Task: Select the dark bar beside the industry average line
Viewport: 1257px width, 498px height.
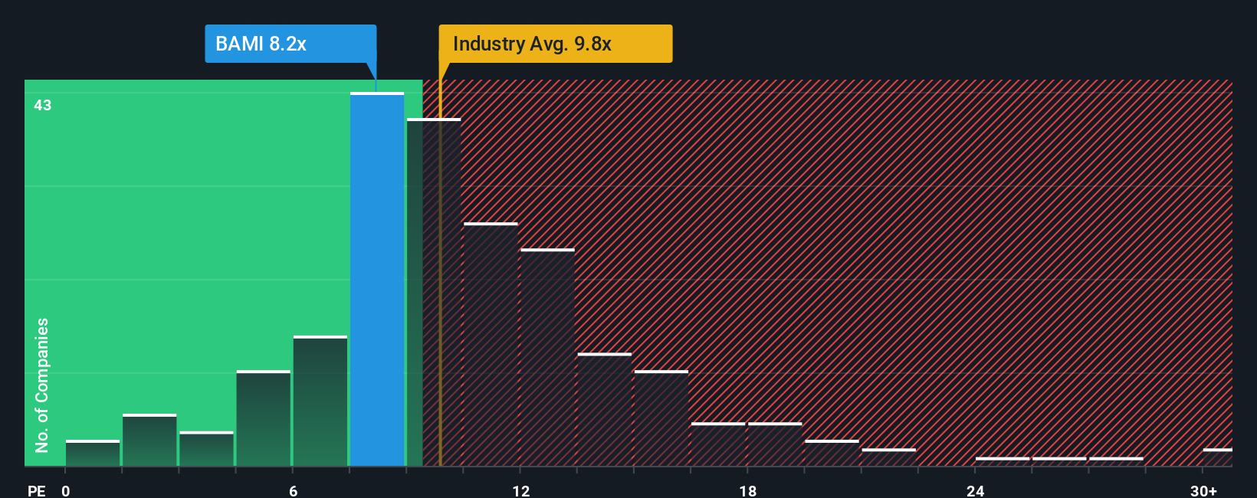Action: [434, 292]
